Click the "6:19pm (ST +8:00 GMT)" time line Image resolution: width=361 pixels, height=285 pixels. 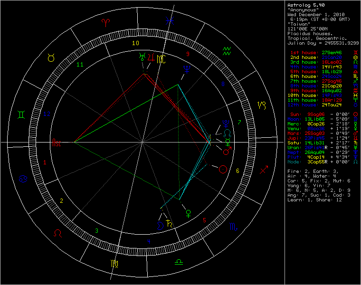320,19
